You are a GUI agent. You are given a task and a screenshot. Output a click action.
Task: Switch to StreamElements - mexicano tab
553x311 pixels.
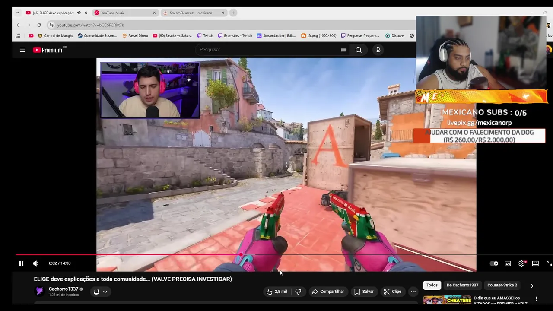click(193, 13)
